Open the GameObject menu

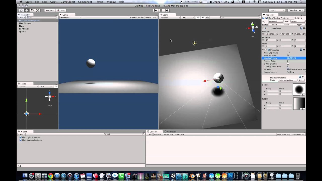(x=68, y=2)
